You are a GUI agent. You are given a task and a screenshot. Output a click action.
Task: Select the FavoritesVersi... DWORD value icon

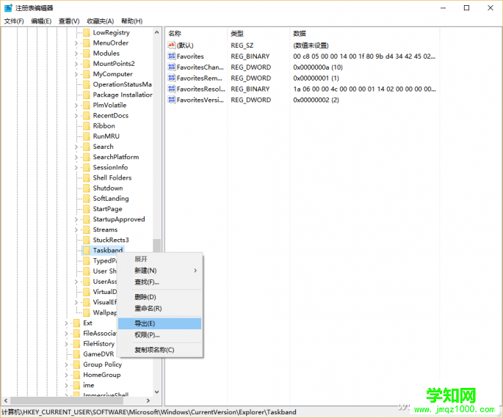point(172,100)
